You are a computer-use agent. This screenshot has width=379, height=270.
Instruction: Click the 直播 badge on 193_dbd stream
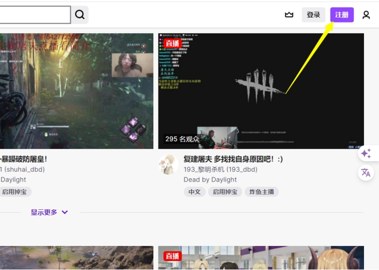[172, 43]
